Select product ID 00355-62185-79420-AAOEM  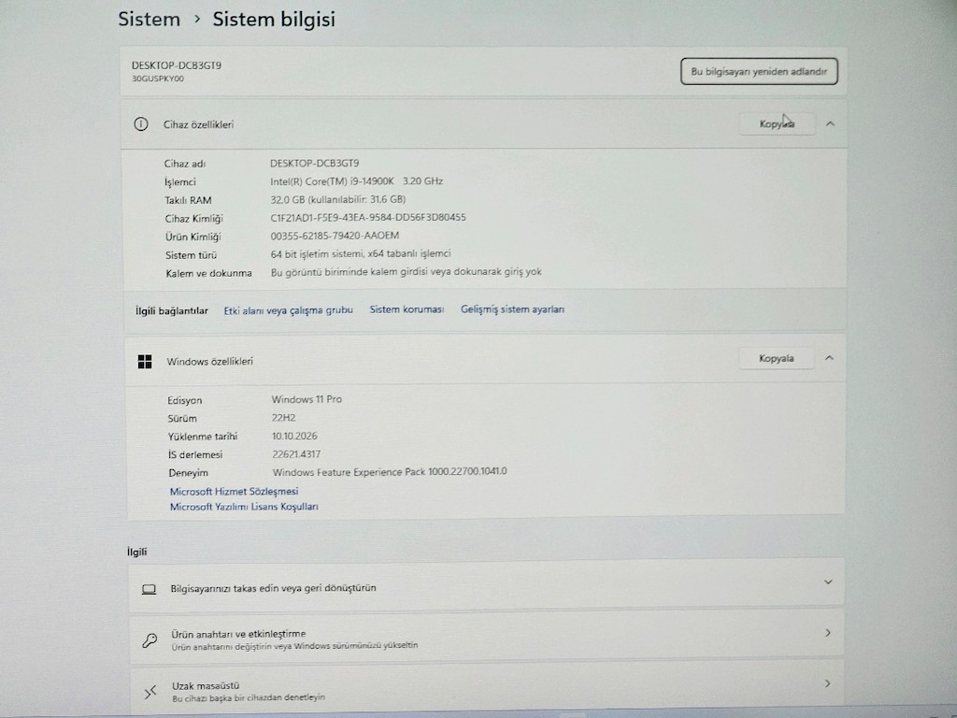335,236
